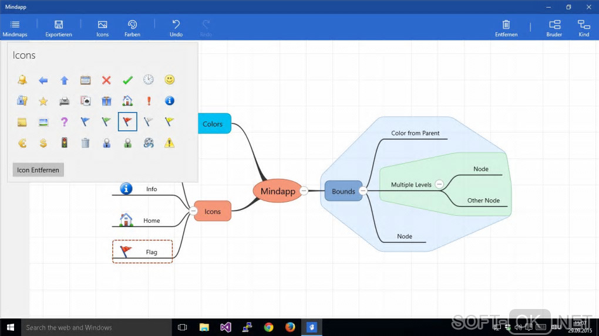Select the Info node
Image resolution: width=599 pixels, height=336 pixels.
coord(142,189)
